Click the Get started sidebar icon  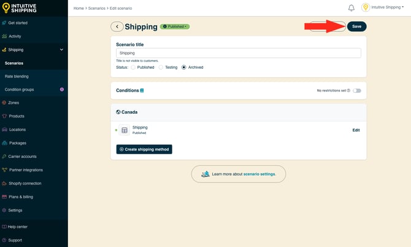(x=4, y=23)
